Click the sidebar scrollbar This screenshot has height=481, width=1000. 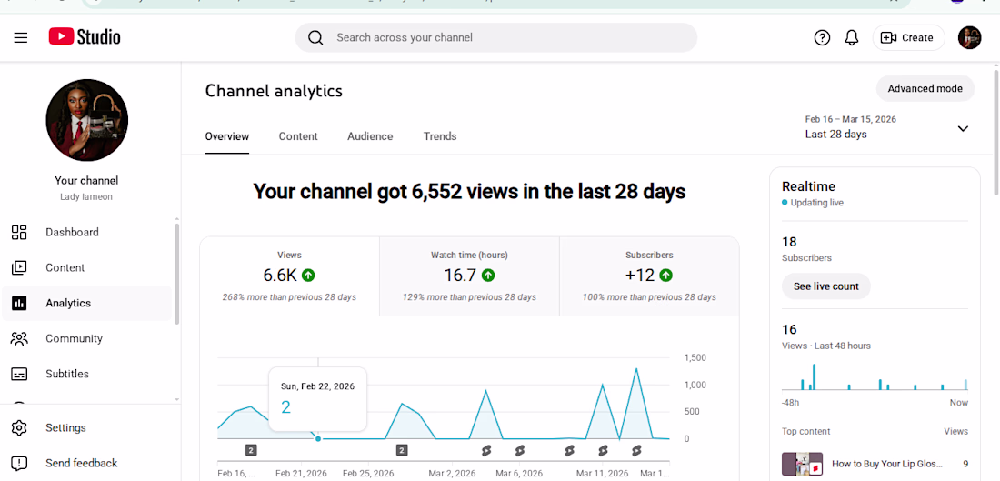point(176,274)
